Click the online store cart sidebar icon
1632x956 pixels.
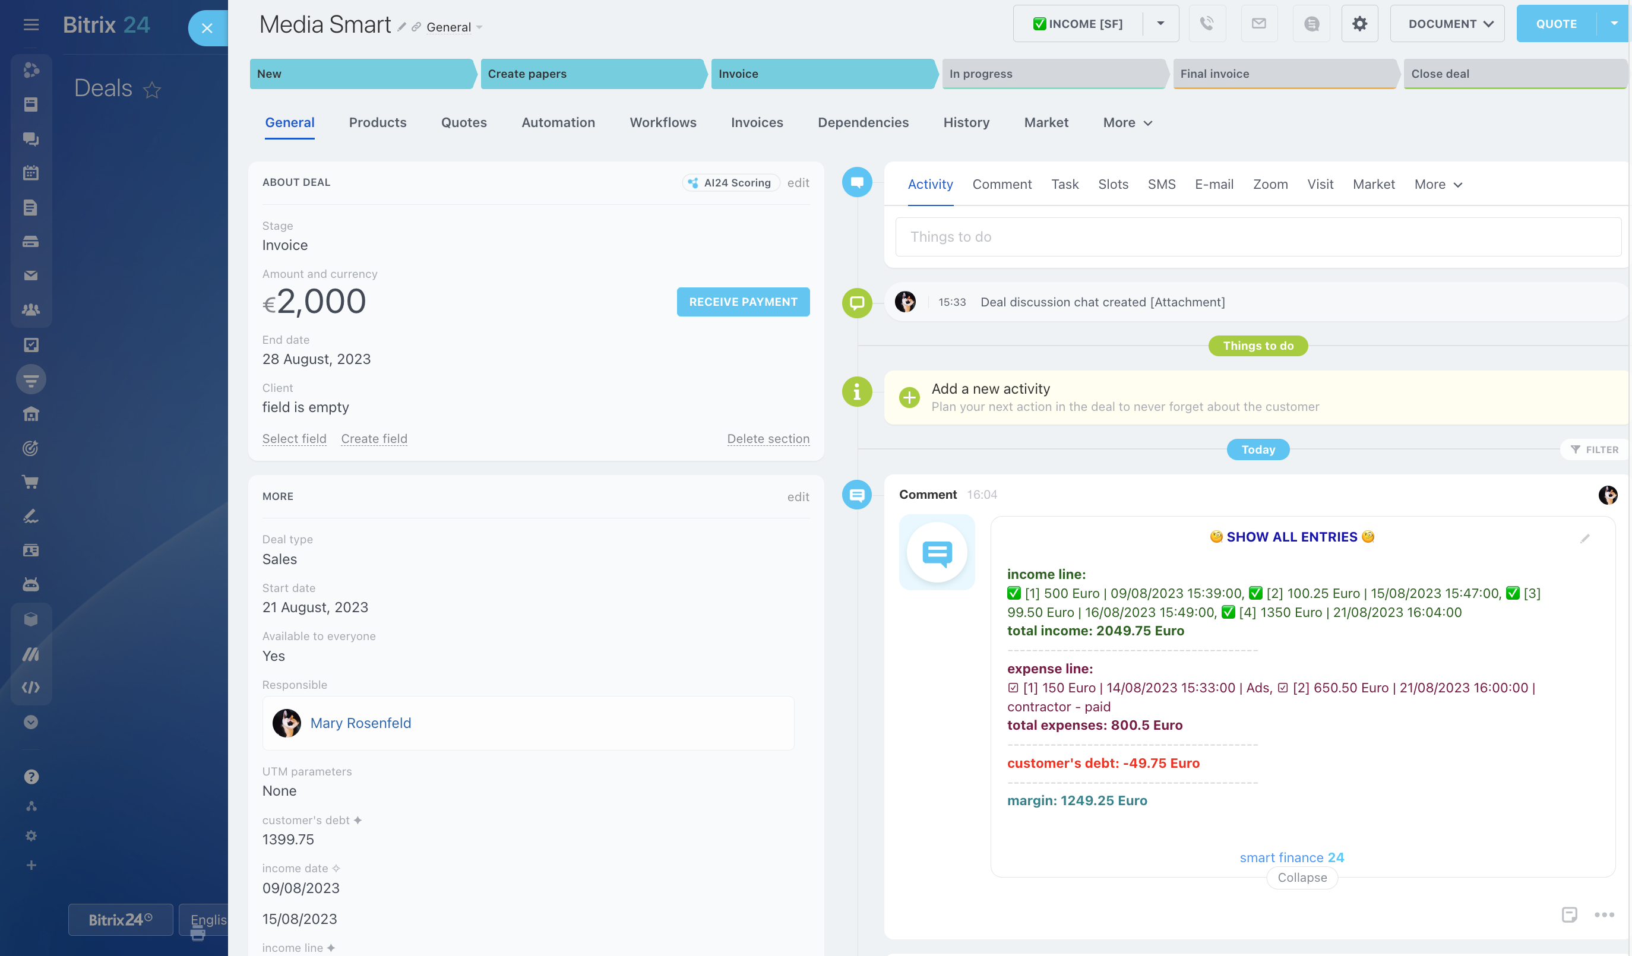pyautogui.click(x=30, y=482)
